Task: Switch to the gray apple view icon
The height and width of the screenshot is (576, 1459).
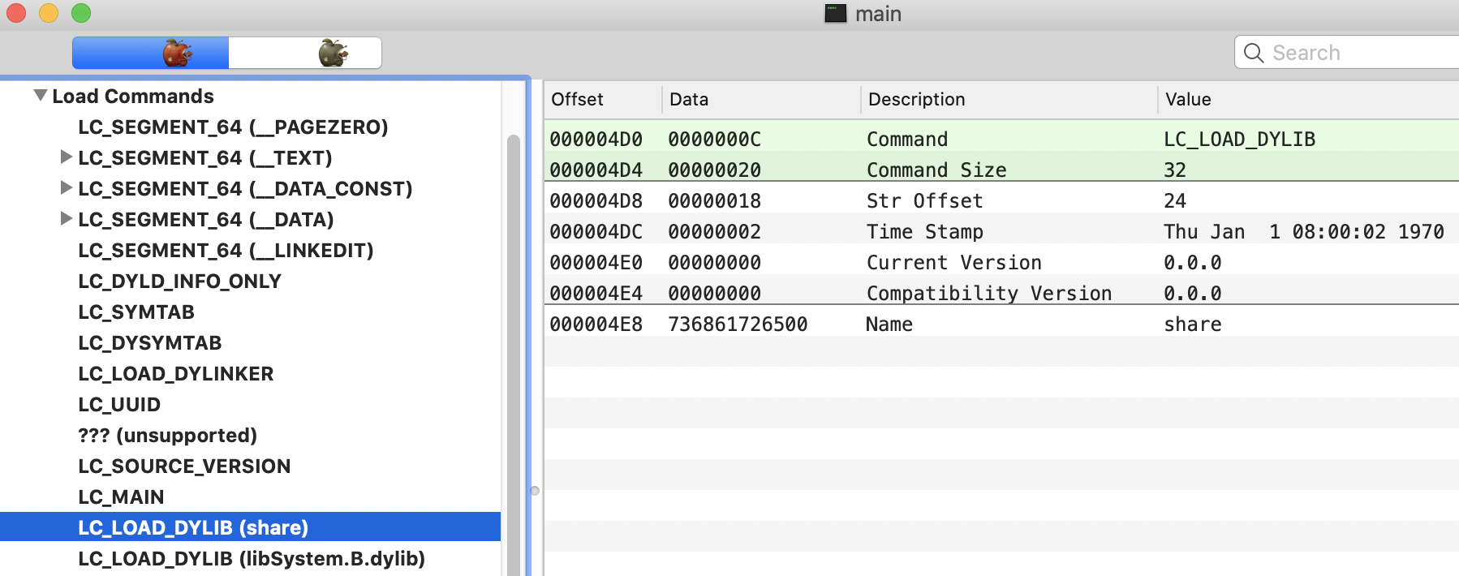Action: pyautogui.click(x=332, y=53)
